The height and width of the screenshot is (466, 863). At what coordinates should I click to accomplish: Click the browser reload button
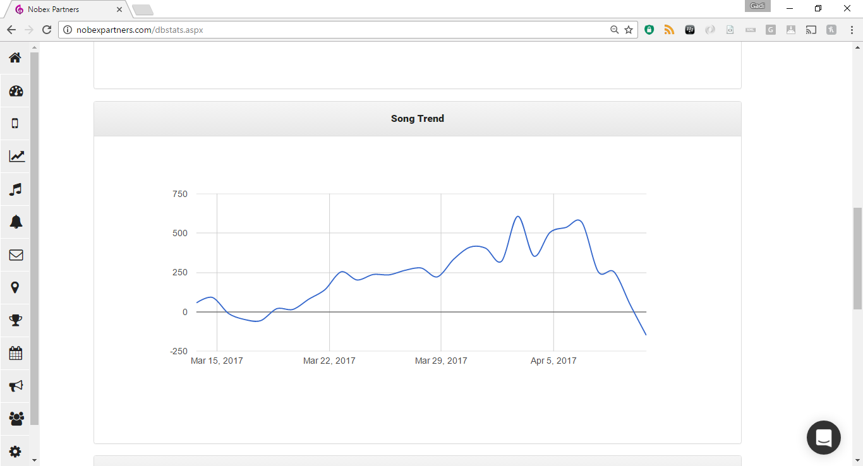pos(46,30)
